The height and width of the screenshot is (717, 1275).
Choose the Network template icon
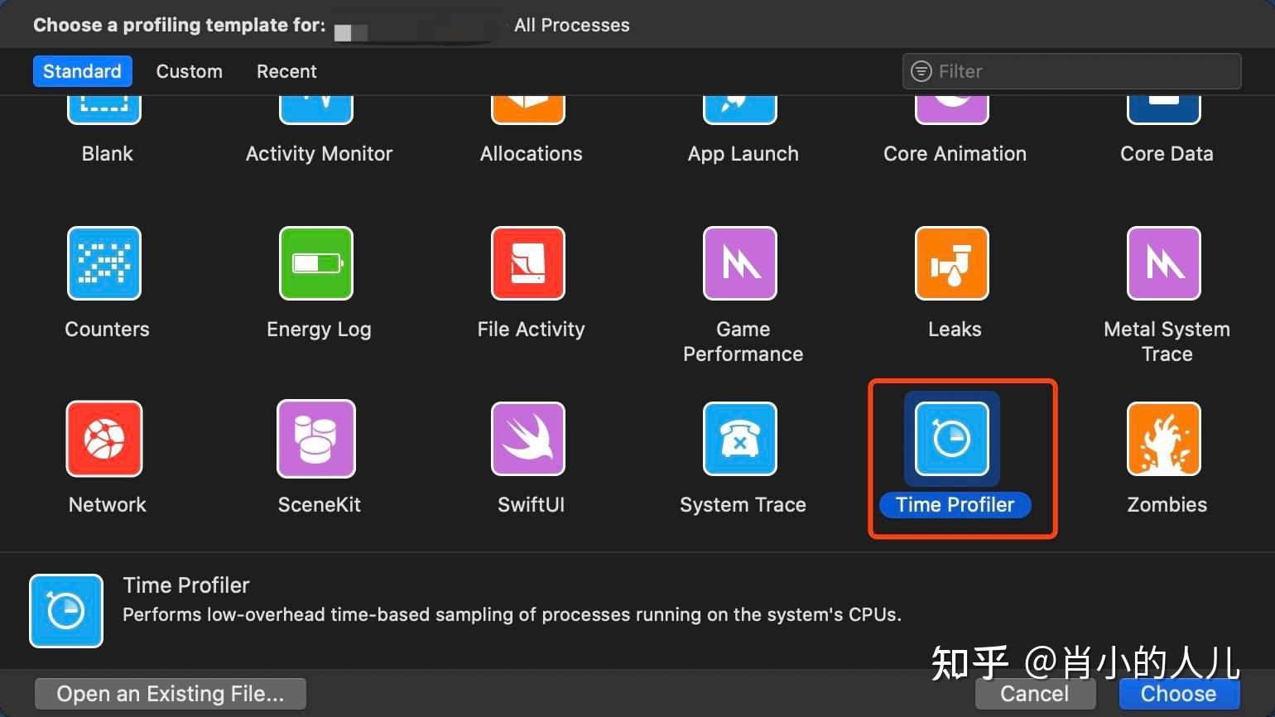pyautogui.click(x=104, y=439)
